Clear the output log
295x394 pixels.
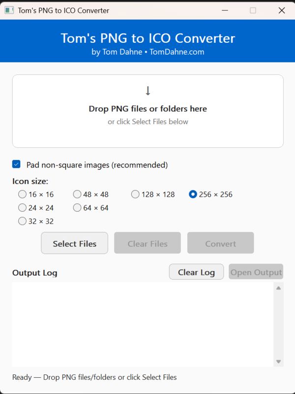point(196,272)
